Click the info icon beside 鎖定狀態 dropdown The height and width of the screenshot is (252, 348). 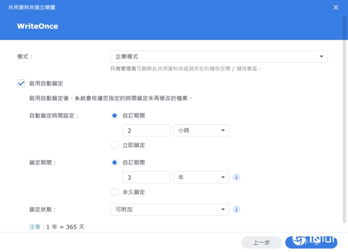point(236,209)
